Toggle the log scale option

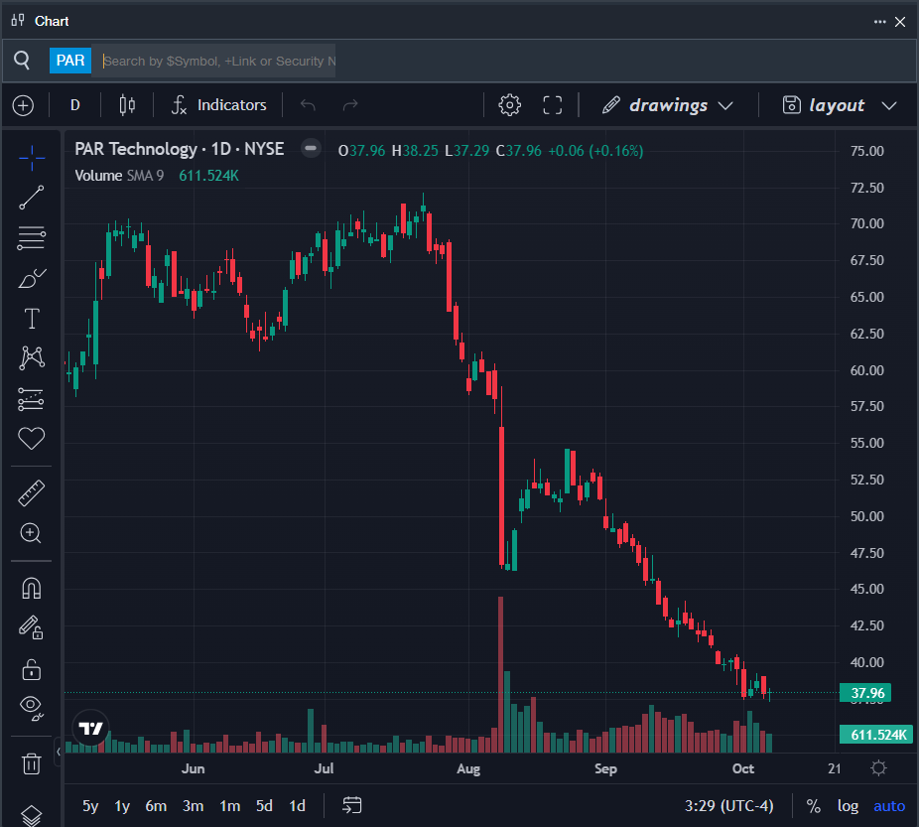[x=848, y=805]
